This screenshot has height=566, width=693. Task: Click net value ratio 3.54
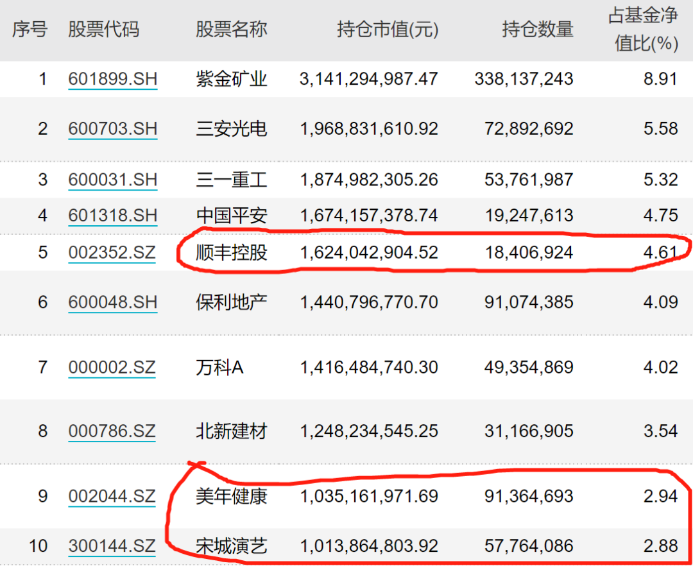pyautogui.click(x=661, y=431)
